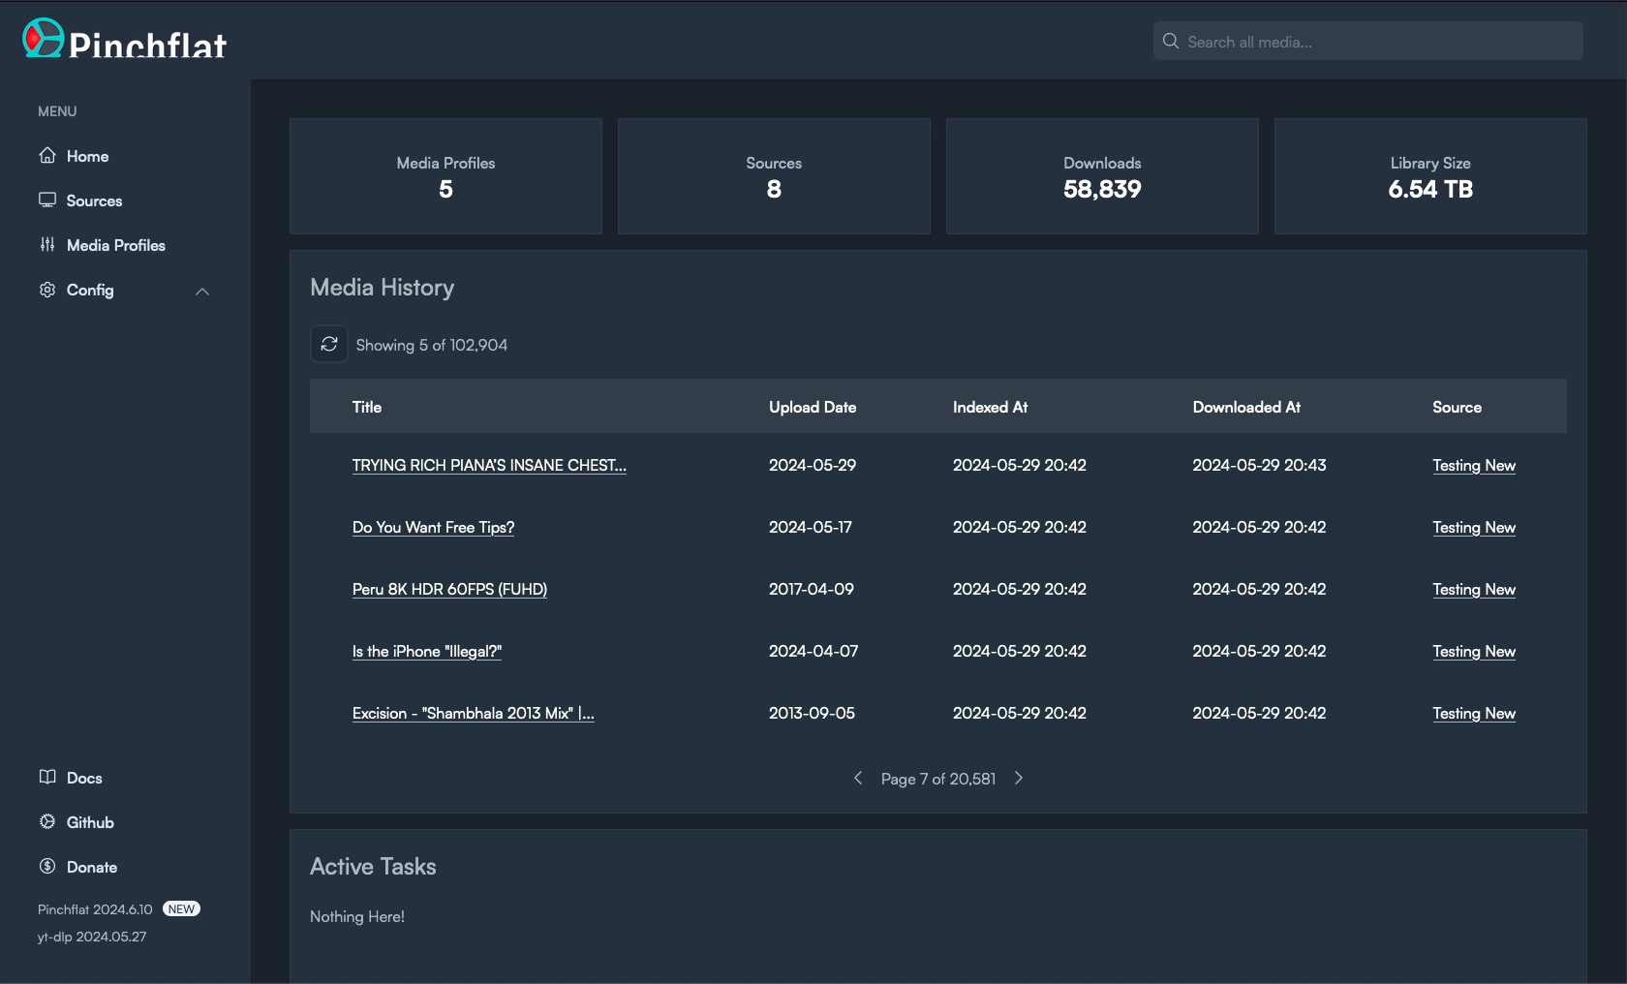Open Docs using the book icon

pos(46,777)
